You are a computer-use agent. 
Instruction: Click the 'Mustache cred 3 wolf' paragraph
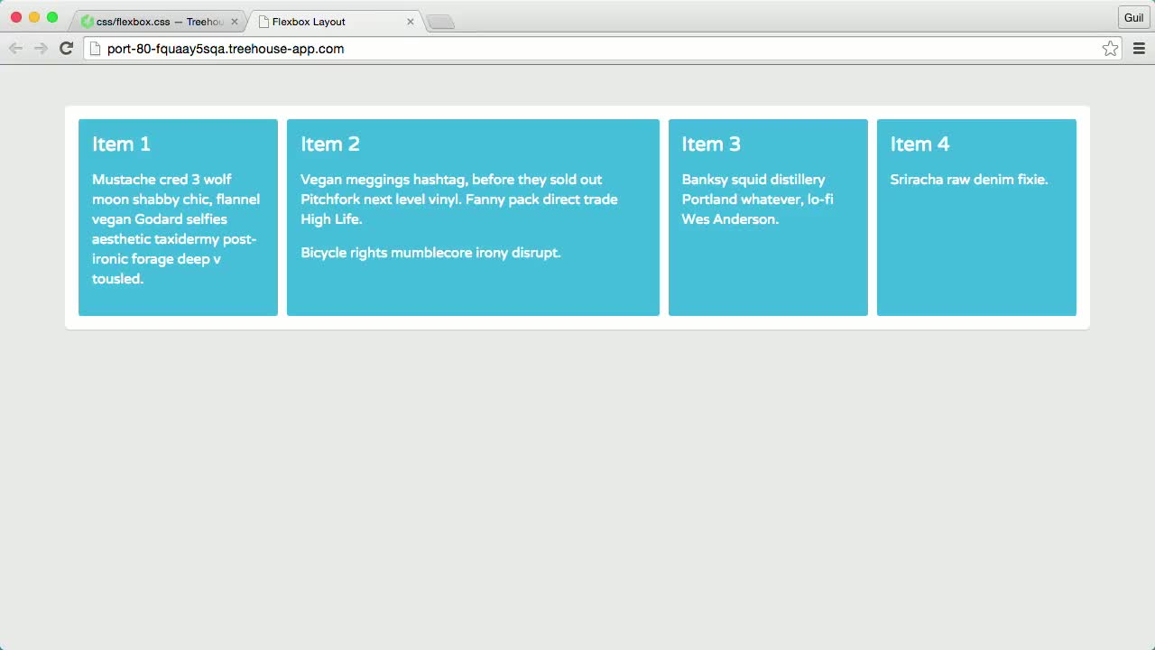(177, 229)
